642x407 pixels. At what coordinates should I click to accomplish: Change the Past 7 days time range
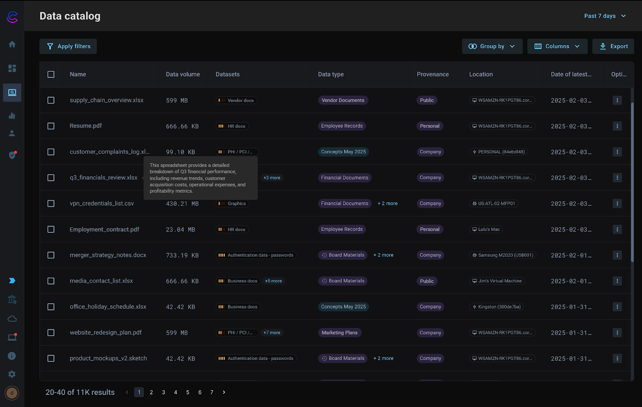tap(605, 16)
